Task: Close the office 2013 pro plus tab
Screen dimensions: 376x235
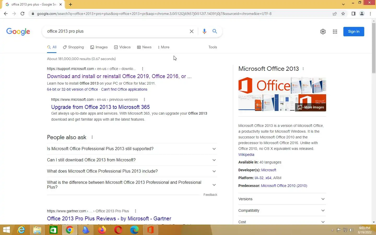Action: pyautogui.click(x=61, y=4)
